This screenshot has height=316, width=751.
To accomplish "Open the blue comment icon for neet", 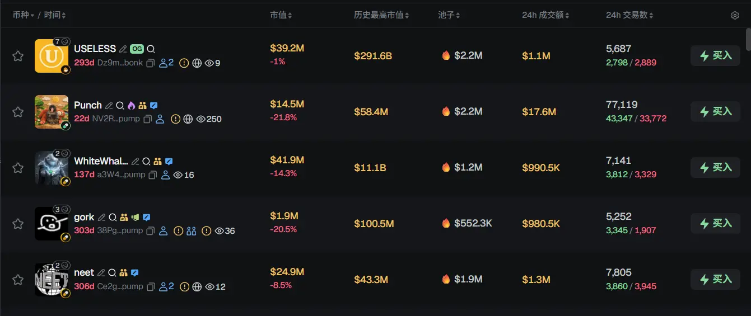I will tap(135, 273).
